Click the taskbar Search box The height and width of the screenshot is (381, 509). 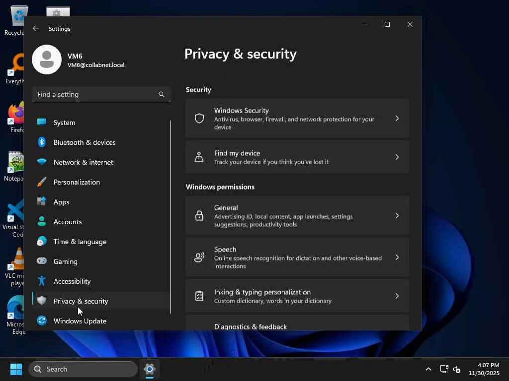[x=83, y=369]
